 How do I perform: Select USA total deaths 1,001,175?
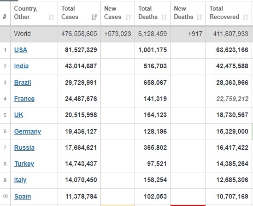[153, 50]
